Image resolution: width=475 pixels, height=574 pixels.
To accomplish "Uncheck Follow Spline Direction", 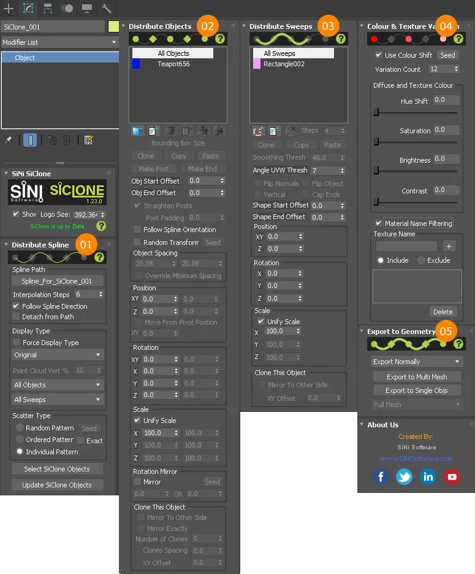I will click(x=16, y=306).
